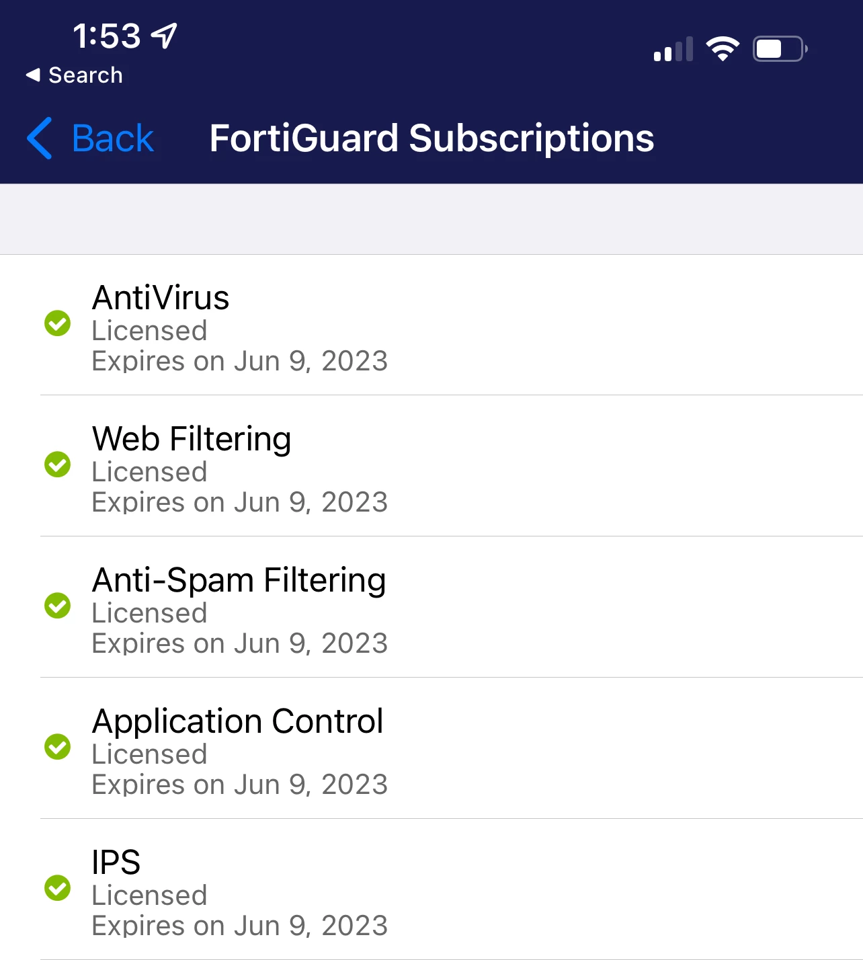Select the Web Filtering title

[x=192, y=439]
